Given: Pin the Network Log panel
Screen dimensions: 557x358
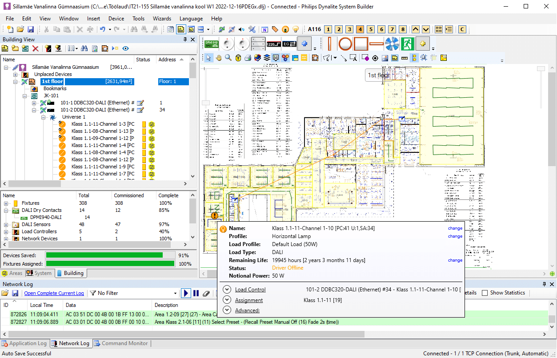Looking at the screenshot, I should point(545,284).
